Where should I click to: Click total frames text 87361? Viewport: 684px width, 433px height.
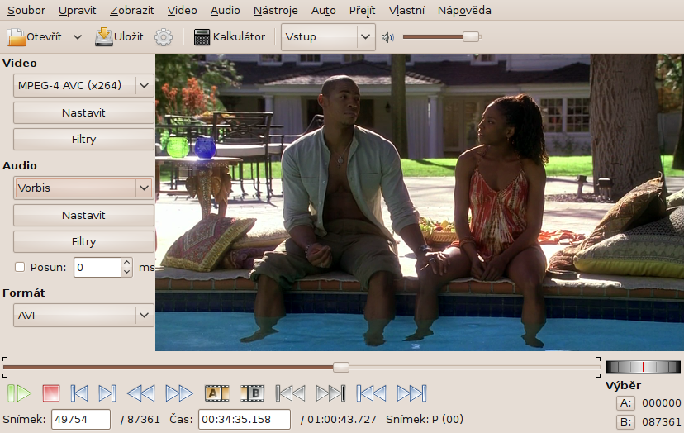144,420
